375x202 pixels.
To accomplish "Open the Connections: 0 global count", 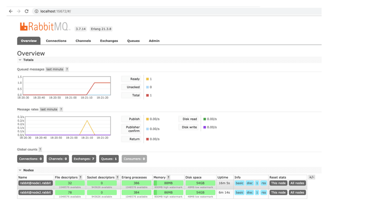I will (30, 159).
